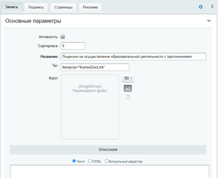
Task: Select the Запись tab
Action: pos(12,7)
